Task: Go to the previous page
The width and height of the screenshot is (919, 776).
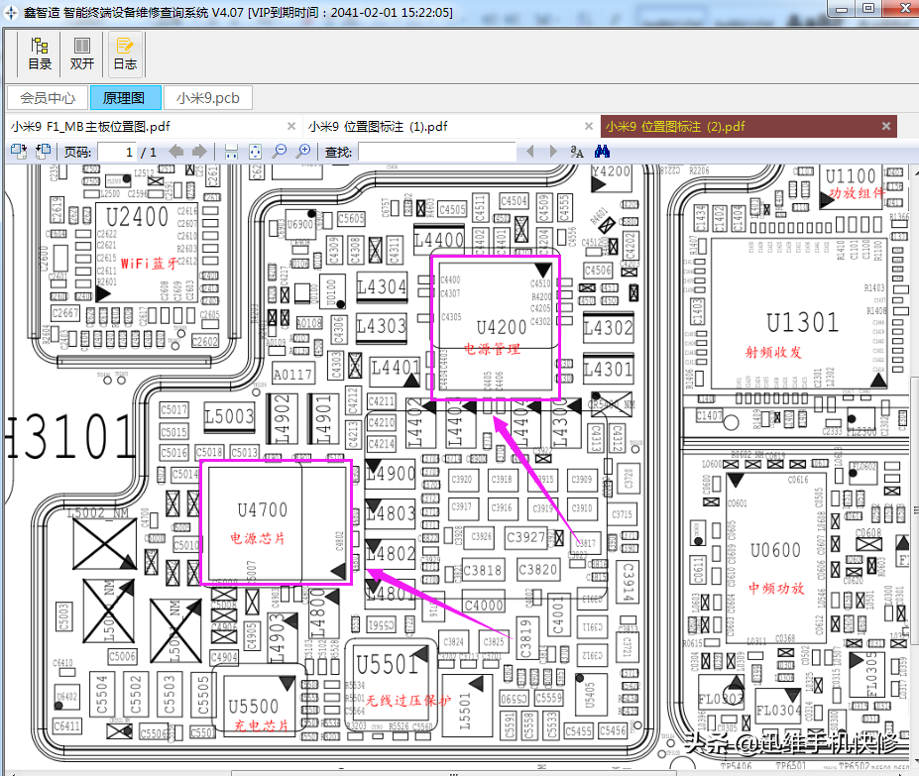Action: click(x=175, y=152)
